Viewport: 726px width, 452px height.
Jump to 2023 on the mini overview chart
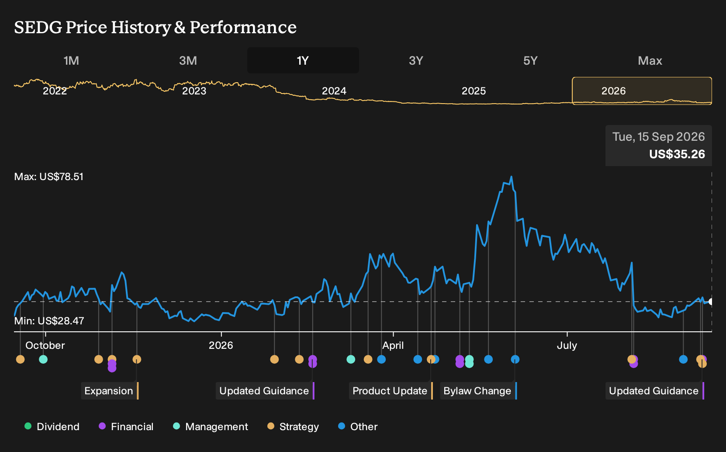[194, 91]
